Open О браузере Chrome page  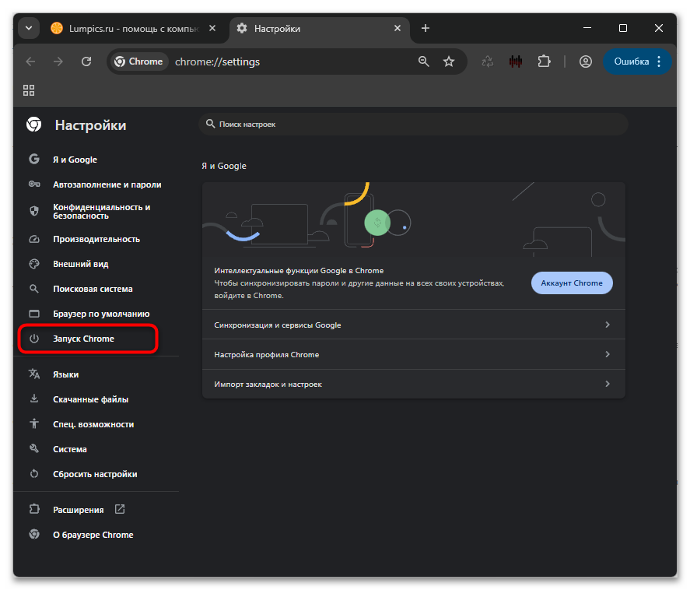click(96, 535)
